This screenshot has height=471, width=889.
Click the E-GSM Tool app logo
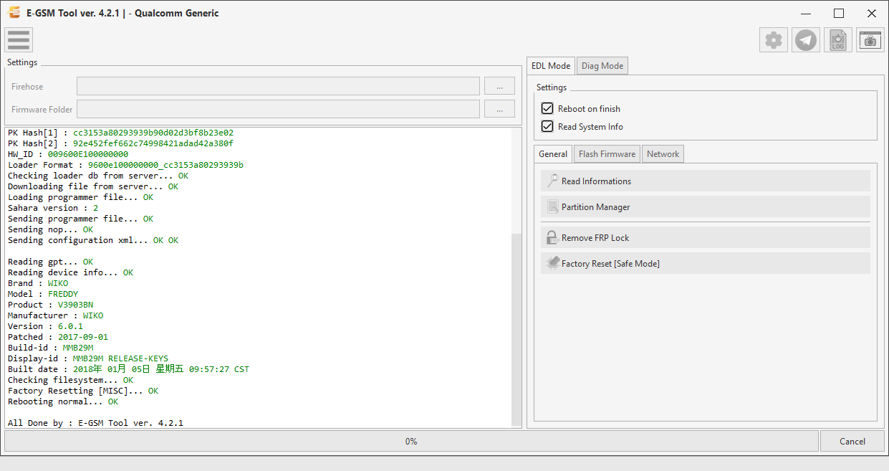point(13,13)
